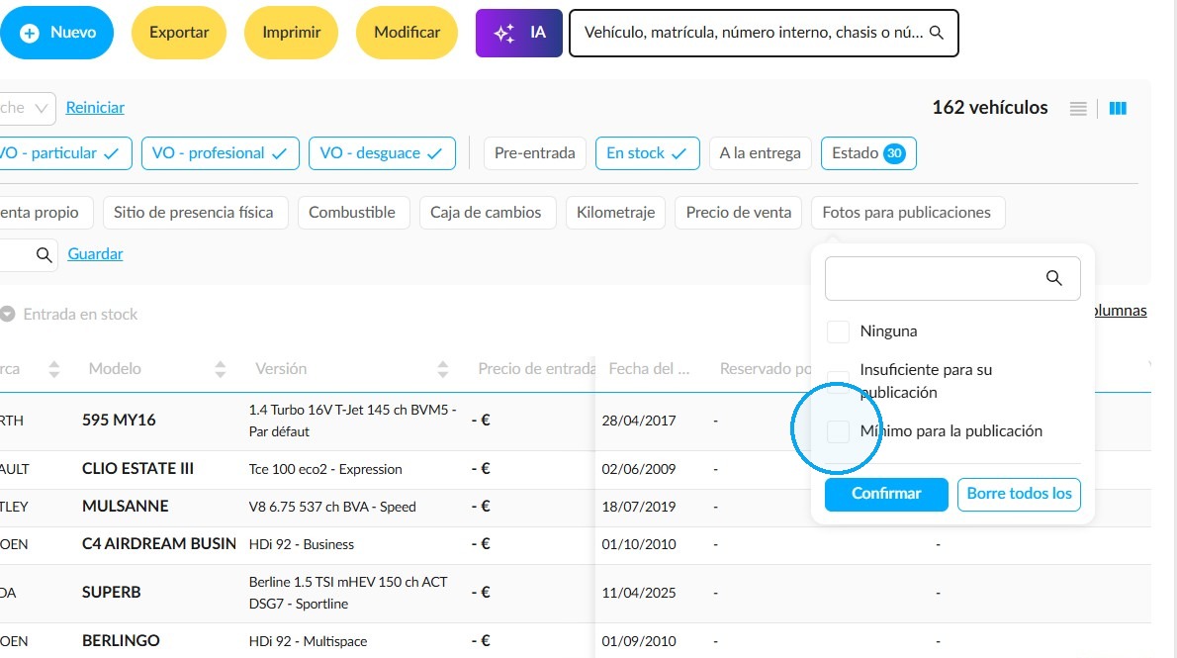
Task: Open the IA sparkle assistant button
Action: [518, 33]
